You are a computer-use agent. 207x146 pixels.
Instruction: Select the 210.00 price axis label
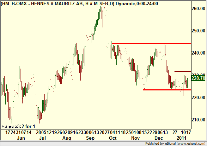coord(198,120)
